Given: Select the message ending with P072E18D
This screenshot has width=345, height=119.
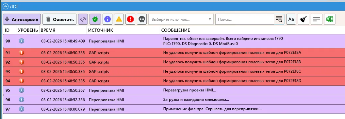Looking at the screenshot, I should point(232,81).
